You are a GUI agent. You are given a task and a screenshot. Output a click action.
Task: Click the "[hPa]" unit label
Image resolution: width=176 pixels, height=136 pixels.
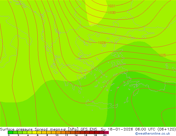pos(73,129)
